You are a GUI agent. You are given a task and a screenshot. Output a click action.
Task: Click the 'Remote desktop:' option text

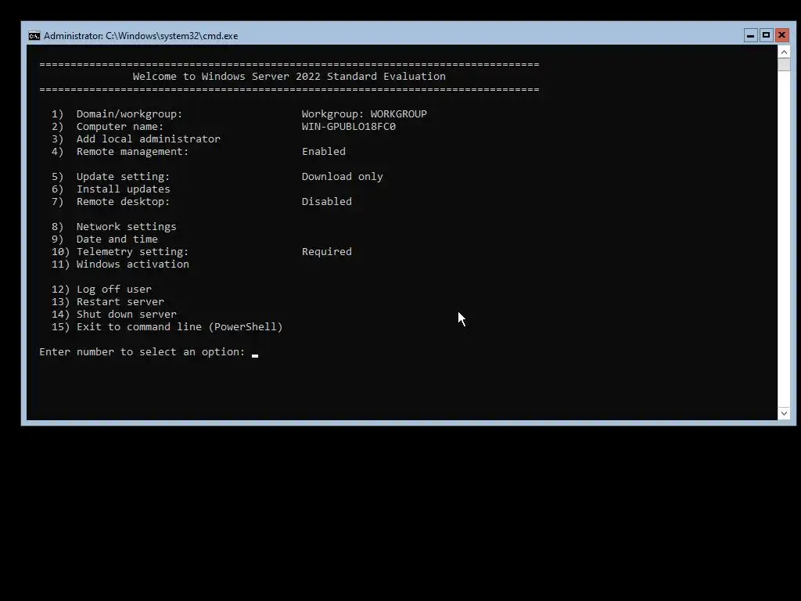pyautogui.click(x=123, y=201)
